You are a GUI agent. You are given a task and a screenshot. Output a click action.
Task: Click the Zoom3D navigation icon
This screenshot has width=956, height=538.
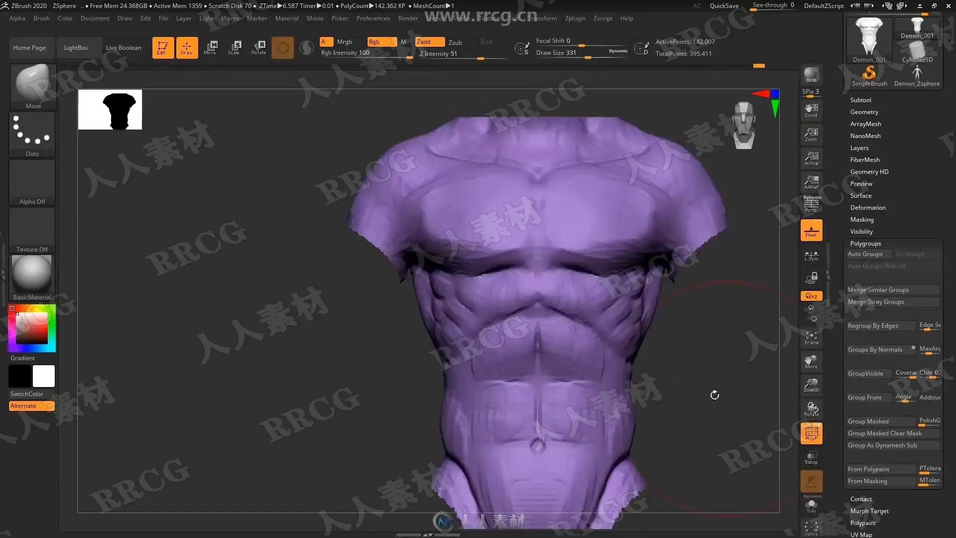811,385
